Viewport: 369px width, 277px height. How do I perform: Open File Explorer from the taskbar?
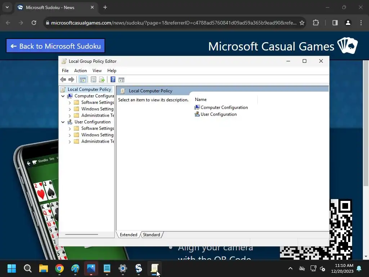coord(44,268)
